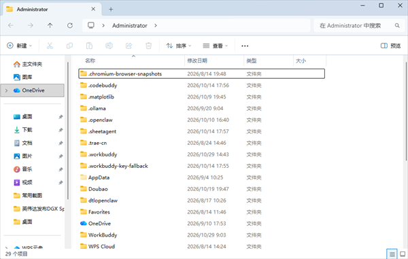Open the 查看 View dropdown
Screen dimensions: 408x259
click(215, 46)
